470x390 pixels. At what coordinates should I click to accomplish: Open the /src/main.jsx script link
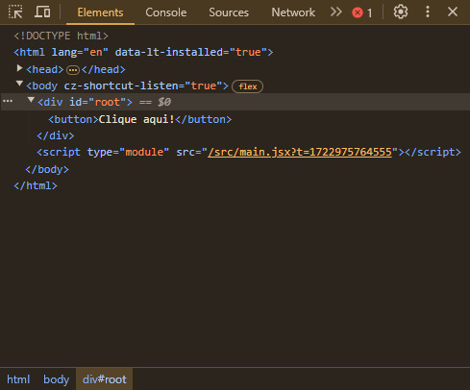(300, 152)
